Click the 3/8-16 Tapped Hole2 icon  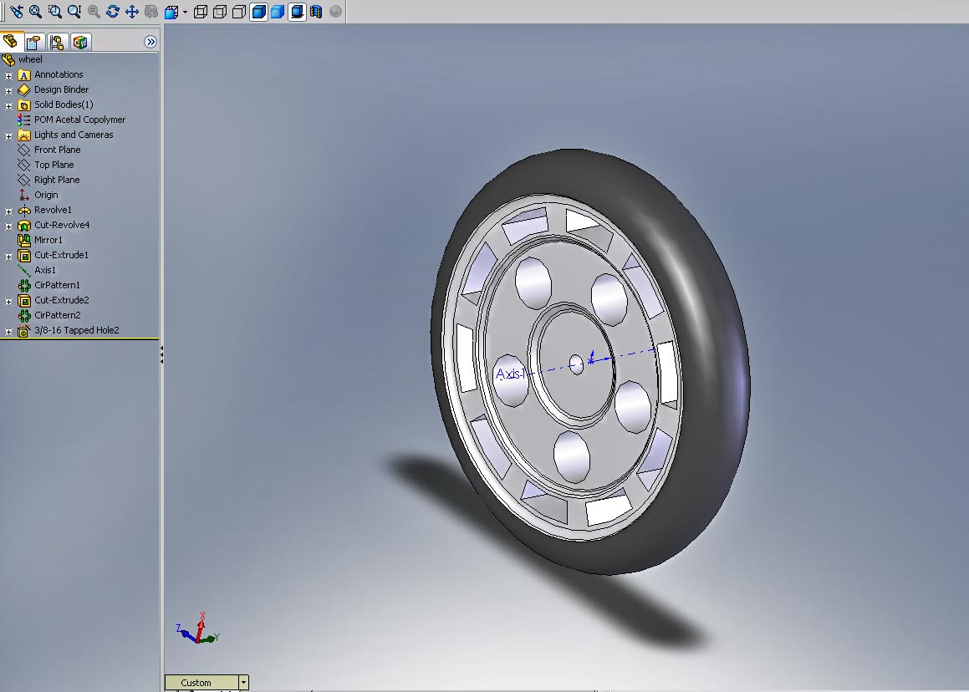[x=24, y=331]
